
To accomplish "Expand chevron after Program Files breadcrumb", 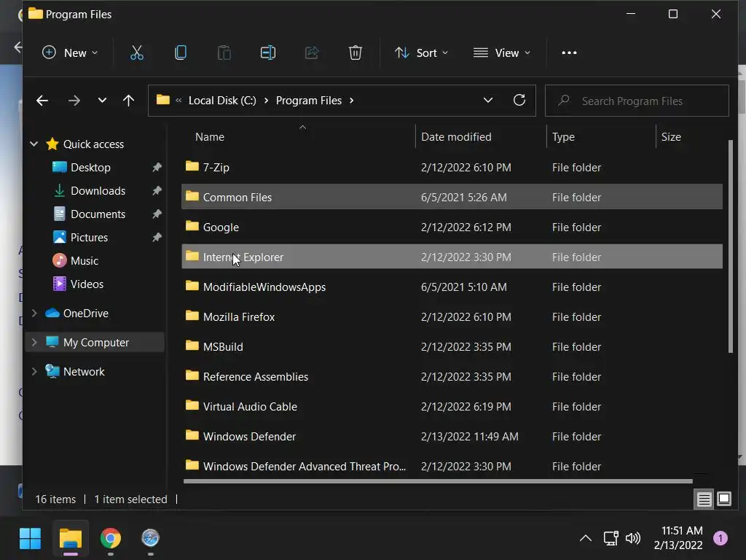I will pyautogui.click(x=352, y=101).
